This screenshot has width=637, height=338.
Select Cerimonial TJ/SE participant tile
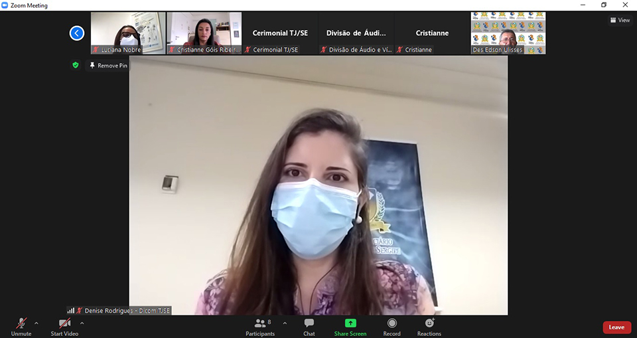click(x=280, y=33)
